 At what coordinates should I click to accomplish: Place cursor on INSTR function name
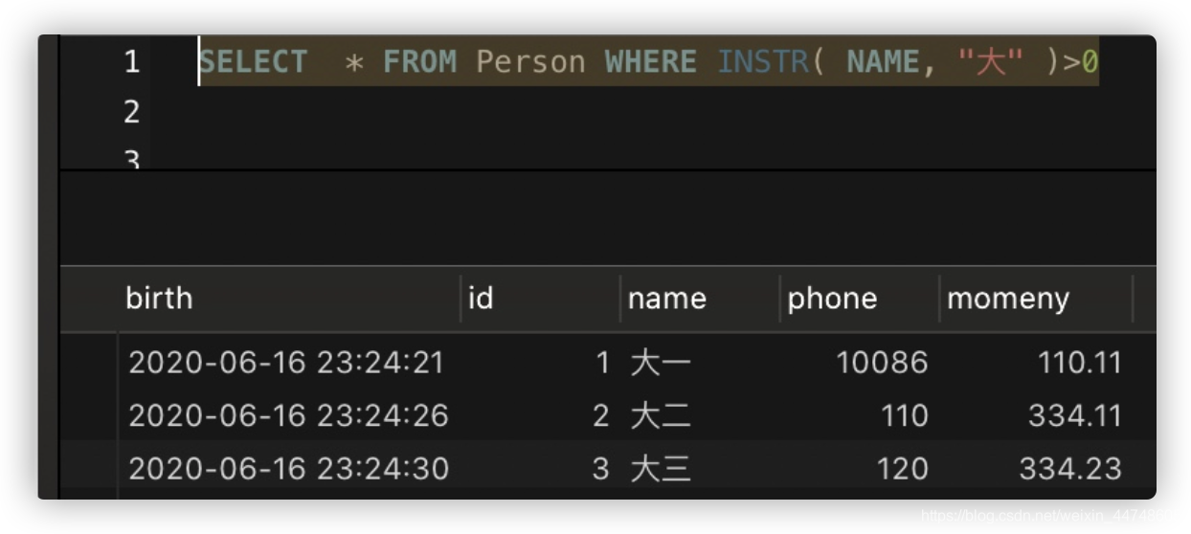763,62
